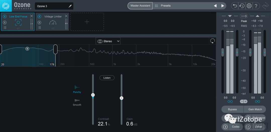Toggle the Codec power button
271x132 pixels.
click(225, 127)
